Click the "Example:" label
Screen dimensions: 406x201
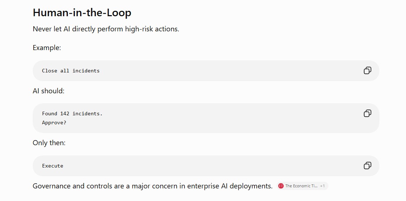(x=47, y=48)
